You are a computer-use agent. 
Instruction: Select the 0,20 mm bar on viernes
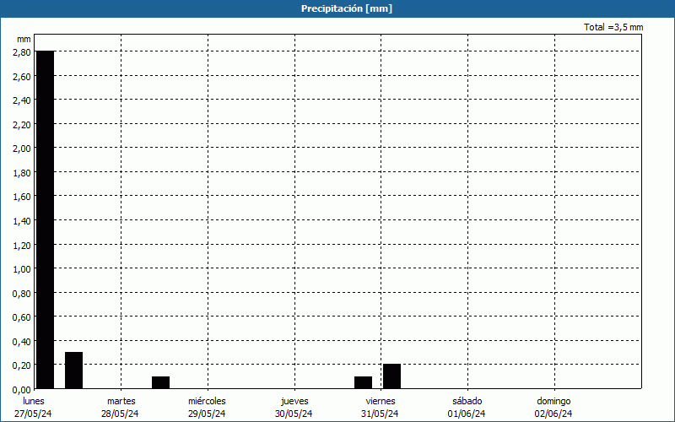click(x=391, y=376)
